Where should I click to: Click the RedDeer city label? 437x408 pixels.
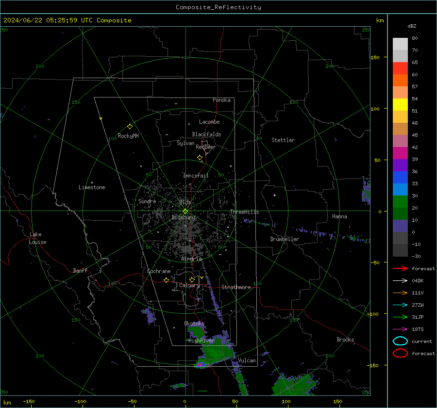point(206,147)
